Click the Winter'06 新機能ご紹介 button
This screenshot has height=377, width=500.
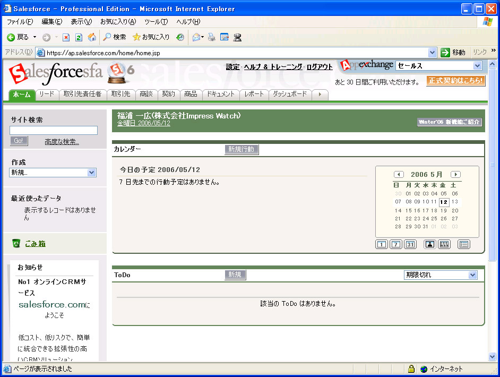(449, 122)
